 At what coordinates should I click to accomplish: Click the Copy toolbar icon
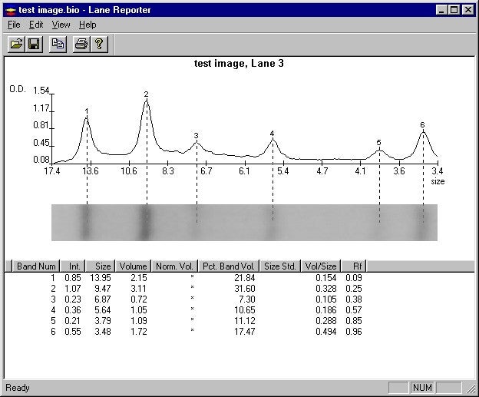click(58, 45)
